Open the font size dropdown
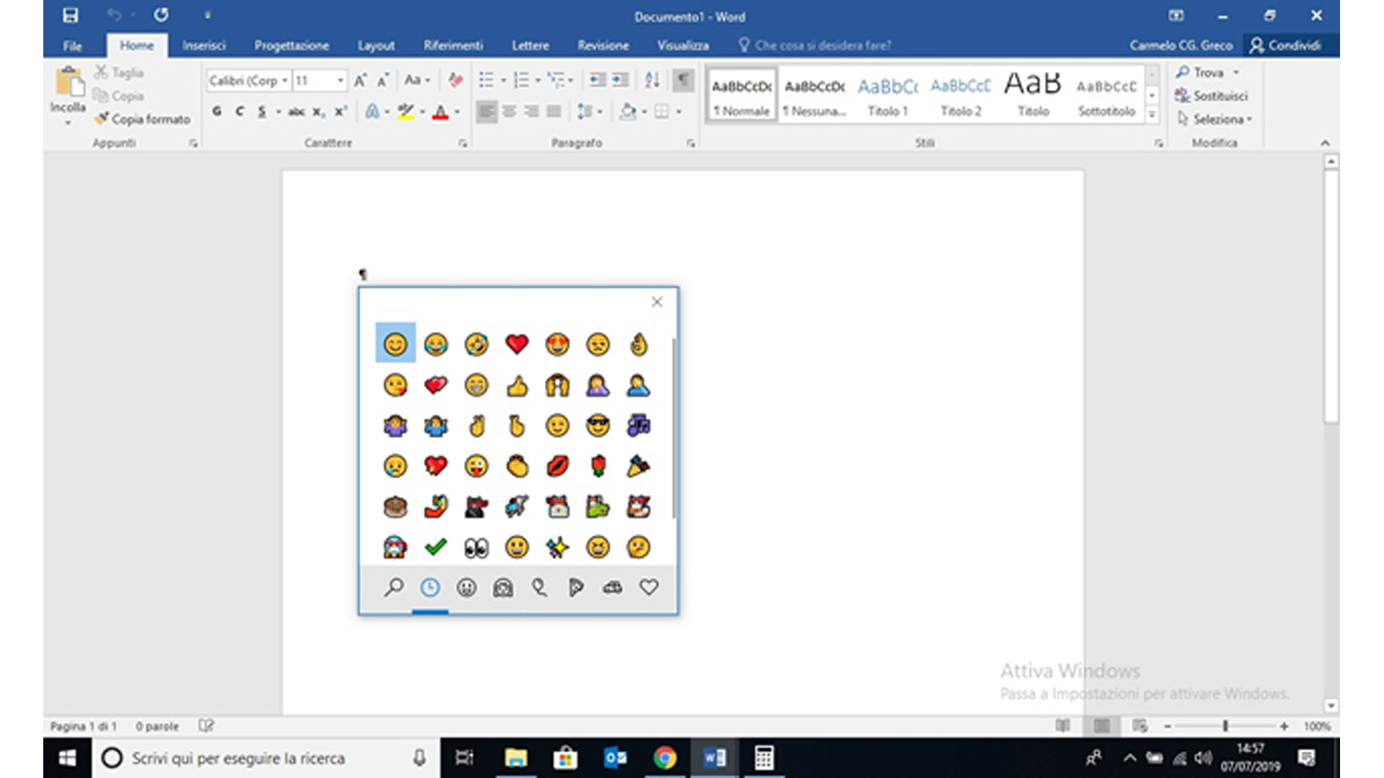 point(340,81)
